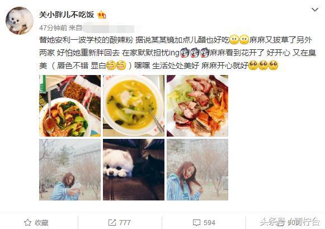Open the post options chevron menu
The width and height of the screenshot is (325, 229).
click(315, 10)
